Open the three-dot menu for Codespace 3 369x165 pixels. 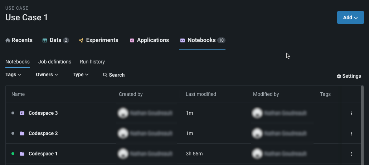(351, 113)
